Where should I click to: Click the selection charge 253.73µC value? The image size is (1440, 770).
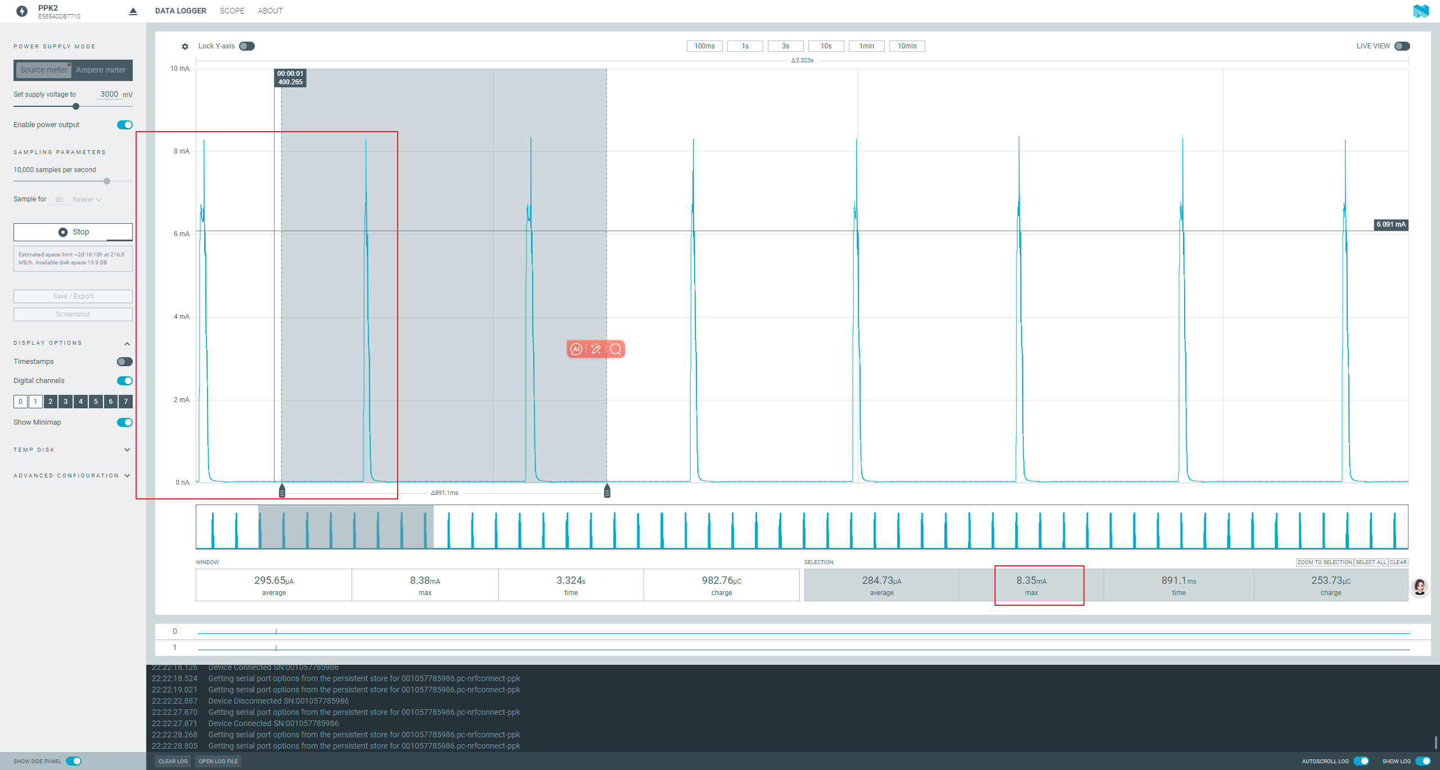tap(1330, 580)
